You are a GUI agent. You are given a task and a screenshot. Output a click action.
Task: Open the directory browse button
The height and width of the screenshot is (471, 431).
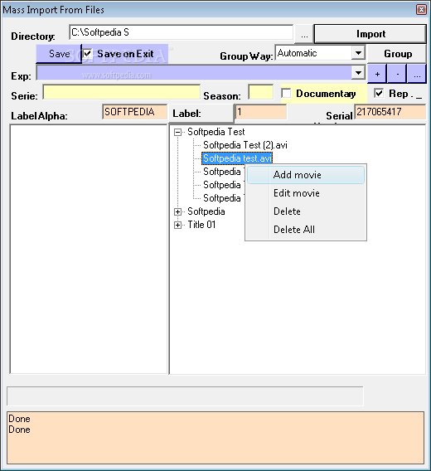(x=304, y=35)
